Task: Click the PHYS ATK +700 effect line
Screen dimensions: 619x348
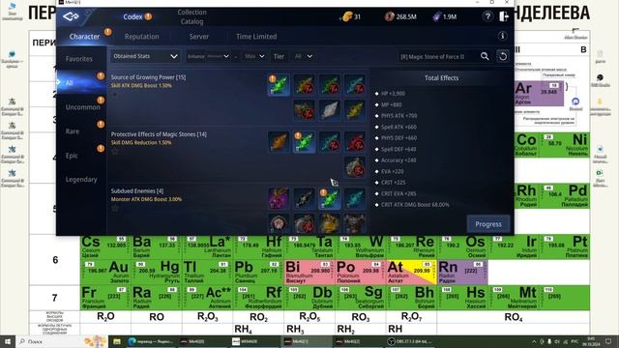Action: [398, 116]
